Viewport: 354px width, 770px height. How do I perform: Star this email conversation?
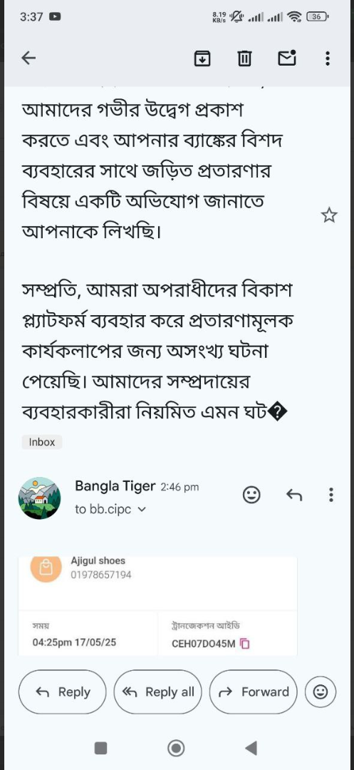[x=329, y=215]
